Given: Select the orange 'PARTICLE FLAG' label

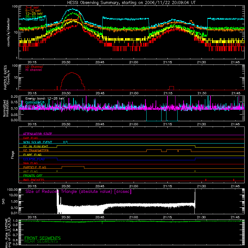Looking at the screenshot, I should tap(35, 167).
